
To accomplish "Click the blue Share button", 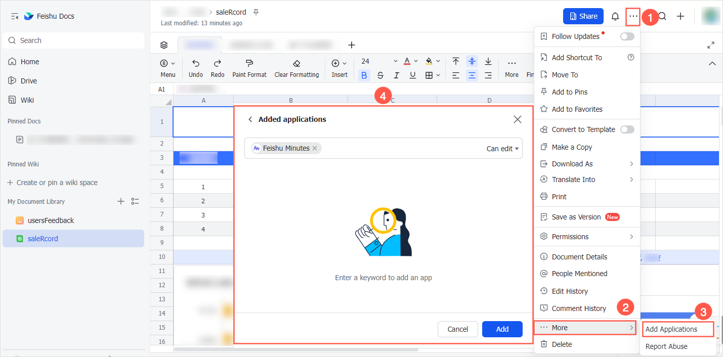I will (583, 16).
